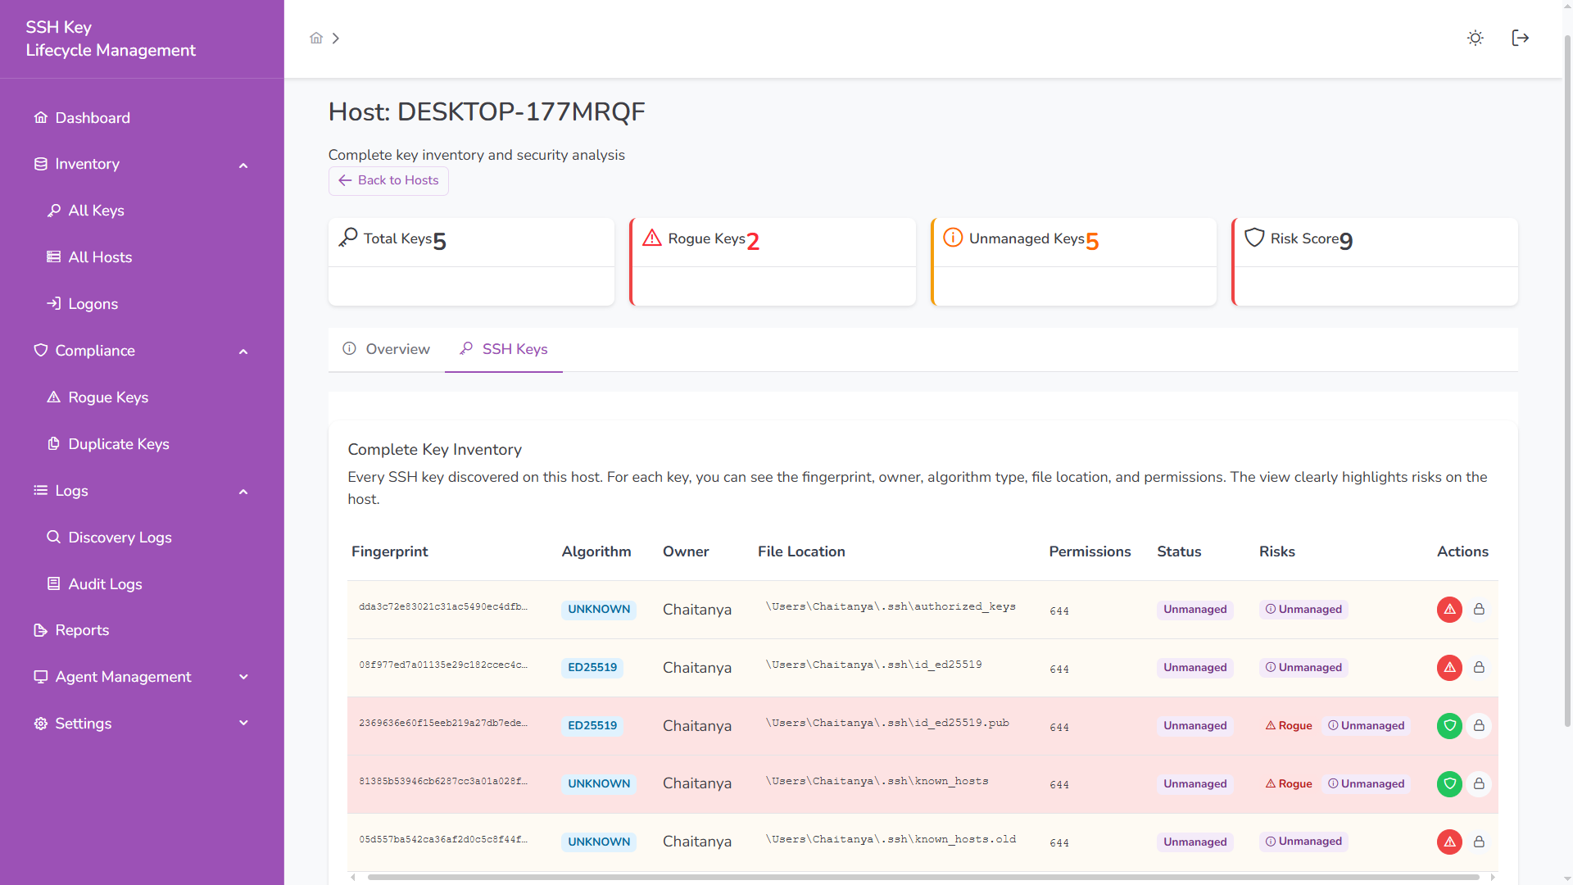1573x885 pixels.
Task: Click the Rogue risk badge in known_hosts row
Action: tap(1289, 784)
